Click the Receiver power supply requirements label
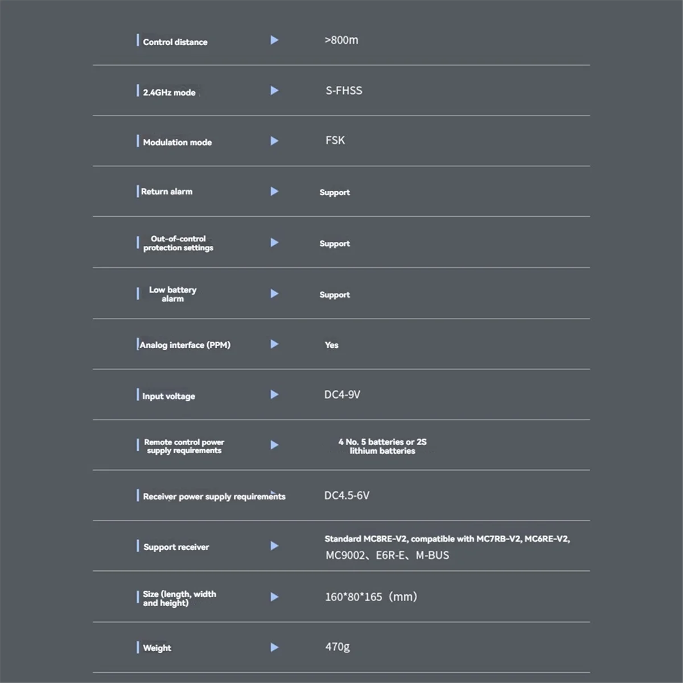Viewport: 683px width, 683px height. coord(214,497)
